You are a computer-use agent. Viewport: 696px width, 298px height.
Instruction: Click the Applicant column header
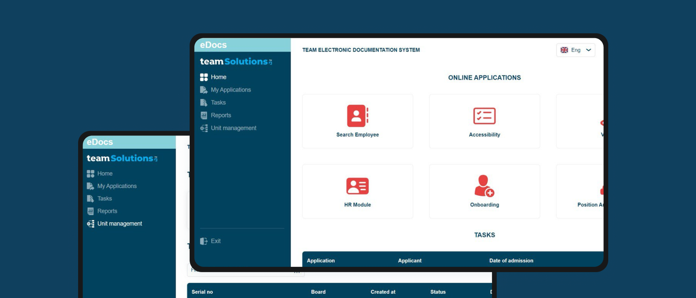tap(410, 261)
